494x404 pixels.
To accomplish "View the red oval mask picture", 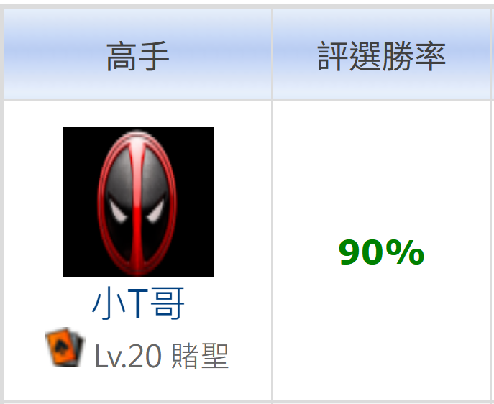I will coord(138,202).
